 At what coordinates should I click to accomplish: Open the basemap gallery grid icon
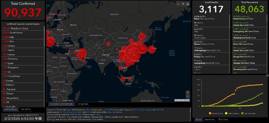(x=187, y=4)
